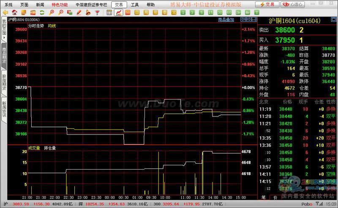
Task: Open the 工具 menu
Action: click(x=134, y=4)
